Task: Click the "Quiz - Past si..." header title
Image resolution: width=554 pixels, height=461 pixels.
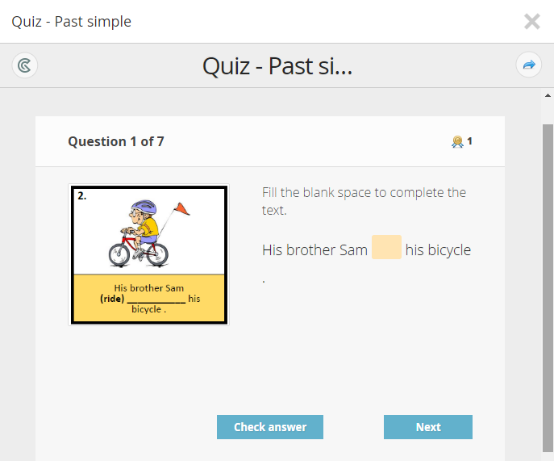Action: coord(277,66)
